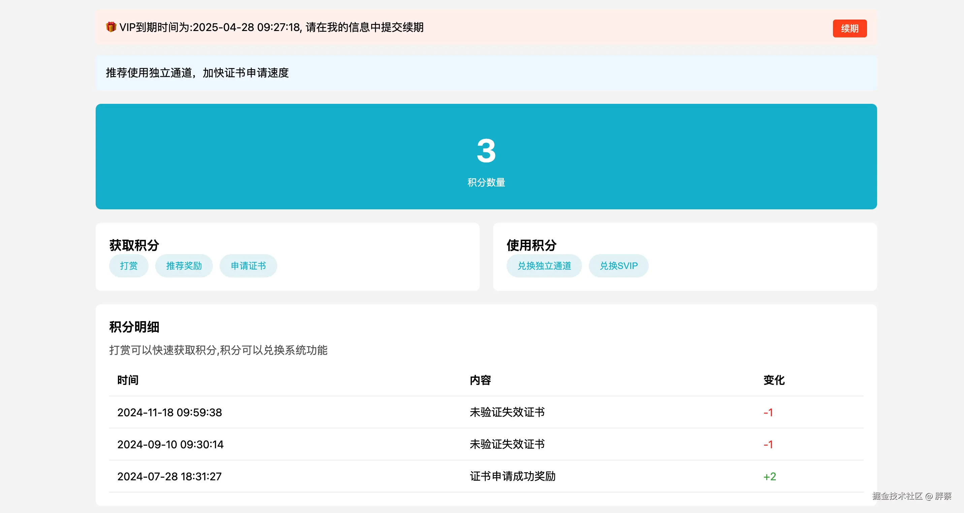Click the 积分数量 label on teal card
This screenshot has height=513, width=964.
(x=486, y=182)
